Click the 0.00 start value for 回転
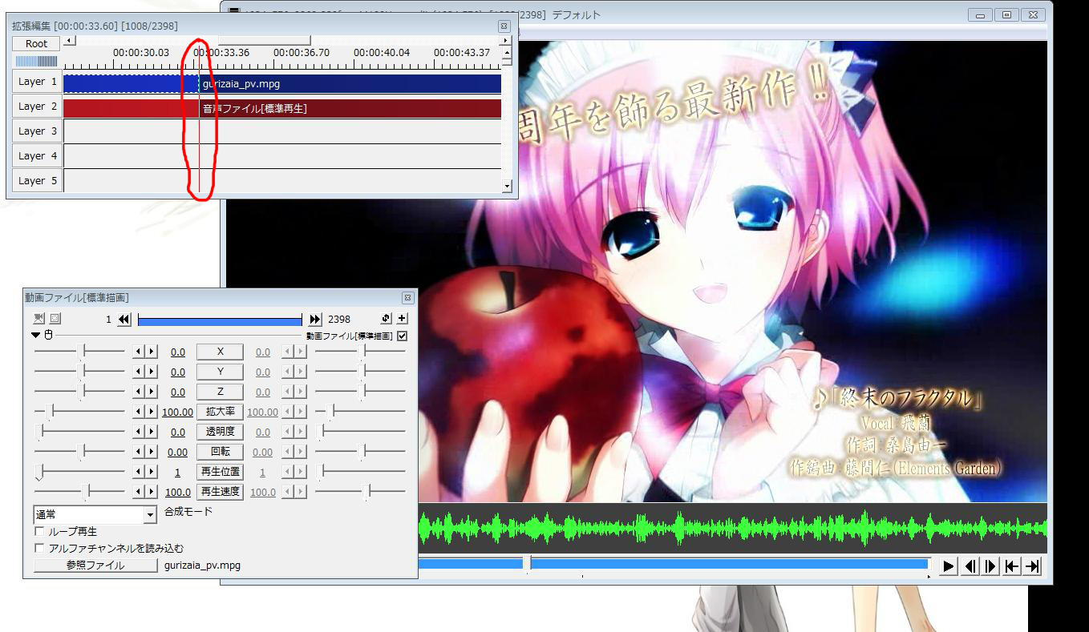This screenshot has width=1089, height=632. click(x=177, y=453)
